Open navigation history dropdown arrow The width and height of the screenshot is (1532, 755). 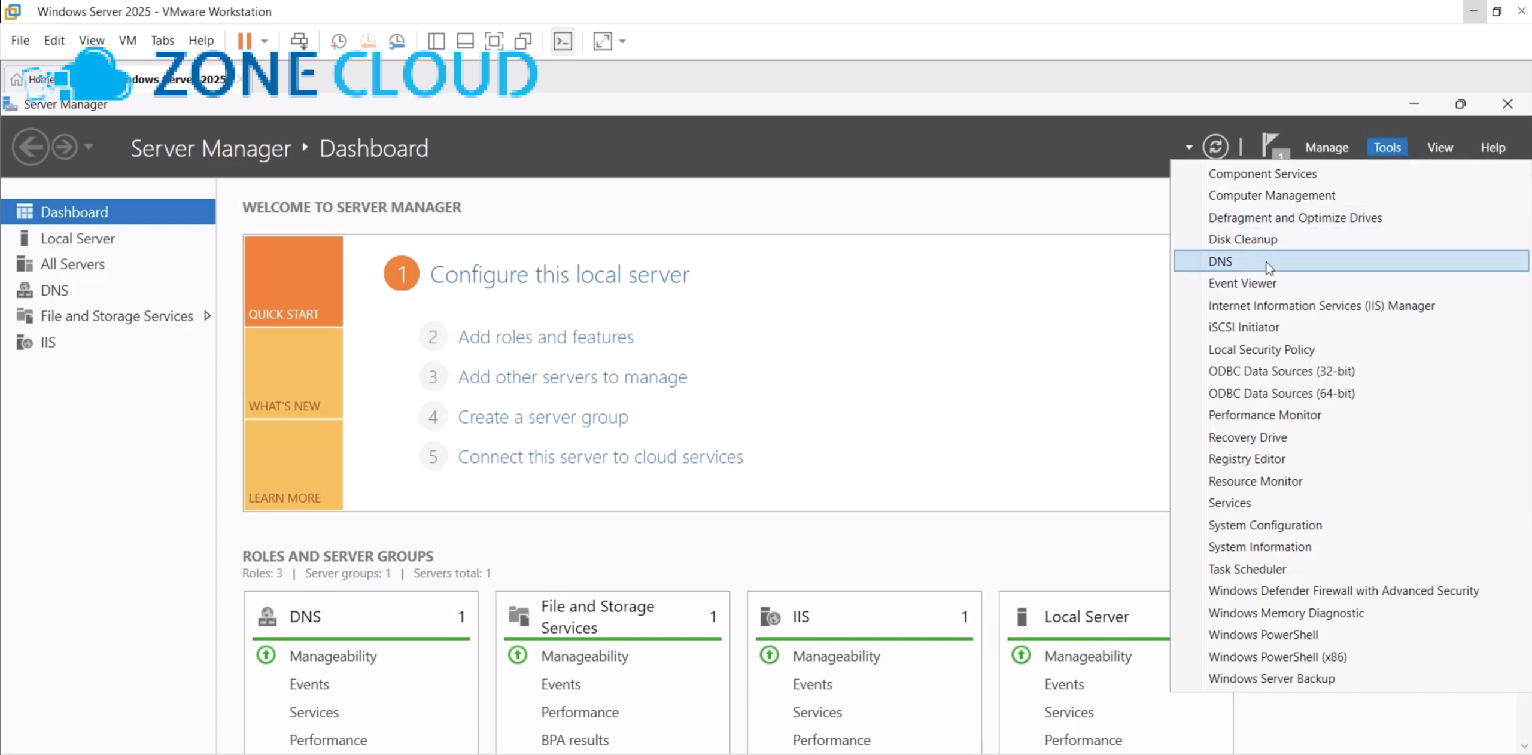coord(89,146)
